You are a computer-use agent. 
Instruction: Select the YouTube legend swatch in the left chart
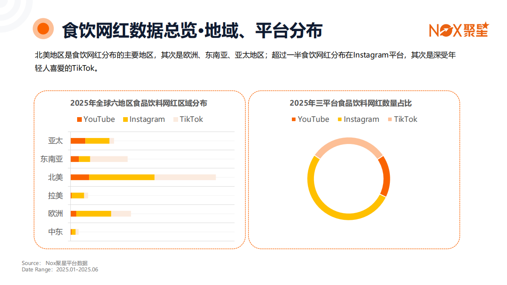[x=79, y=120]
